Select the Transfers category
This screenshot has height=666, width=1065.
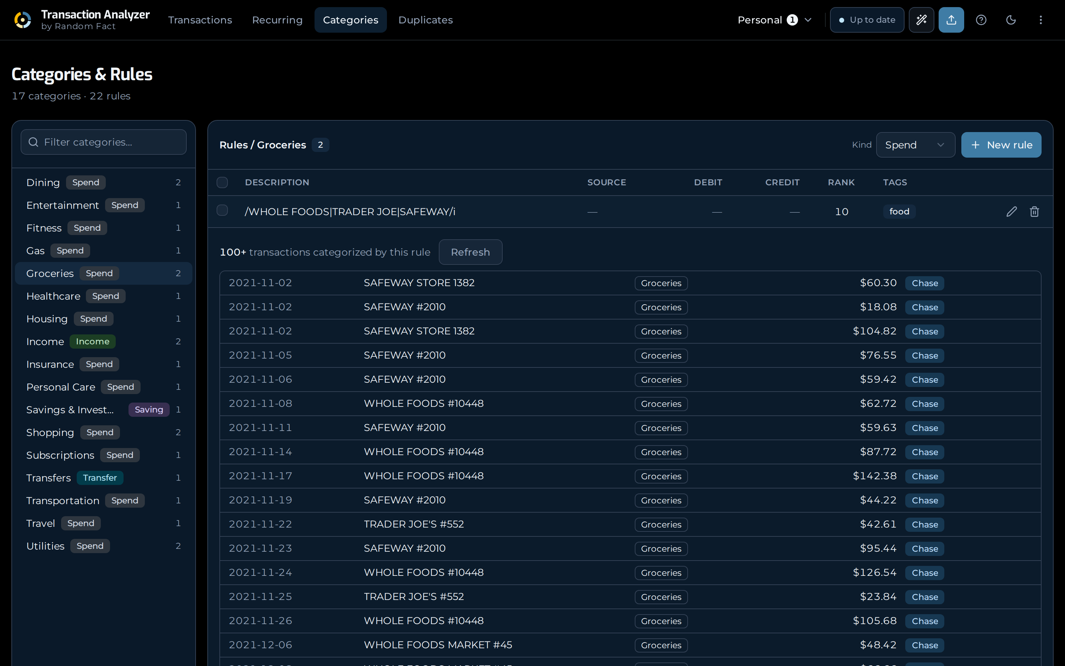(x=104, y=478)
